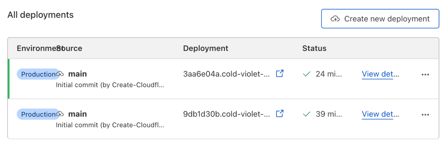Click the cloud icon inside Create new deployment
Image resolution: width=446 pixels, height=147 pixels.
pyautogui.click(x=335, y=19)
